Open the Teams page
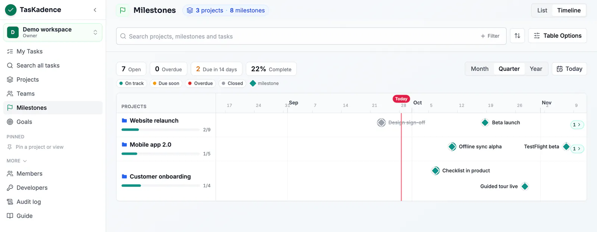The height and width of the screenshot is (232, 597). coord(53,94)
